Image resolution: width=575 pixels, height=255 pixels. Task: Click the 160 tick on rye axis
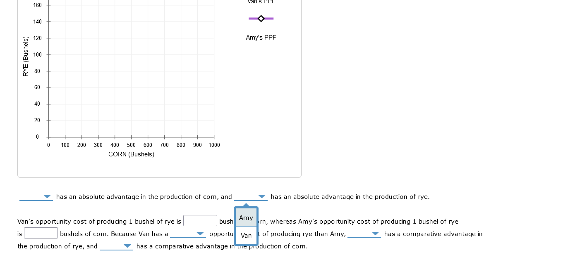38,5
